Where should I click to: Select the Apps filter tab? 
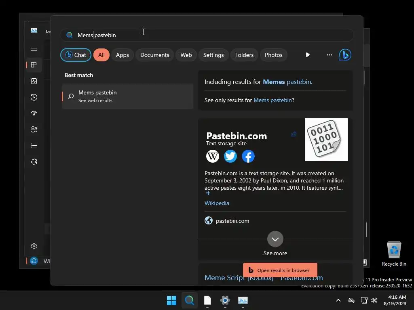122,55
